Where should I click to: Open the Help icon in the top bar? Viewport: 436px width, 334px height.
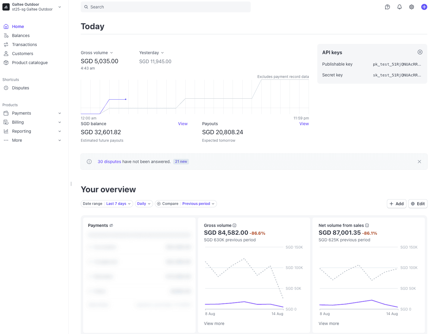(387, 7)
